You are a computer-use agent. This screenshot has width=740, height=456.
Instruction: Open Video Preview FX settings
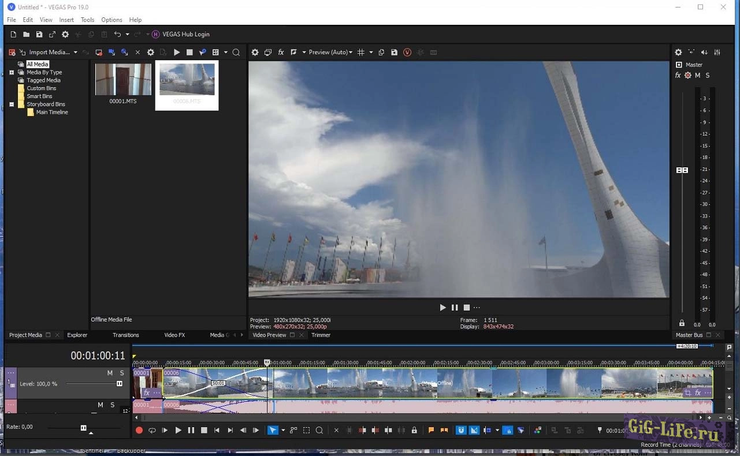[x=281, y=52]
